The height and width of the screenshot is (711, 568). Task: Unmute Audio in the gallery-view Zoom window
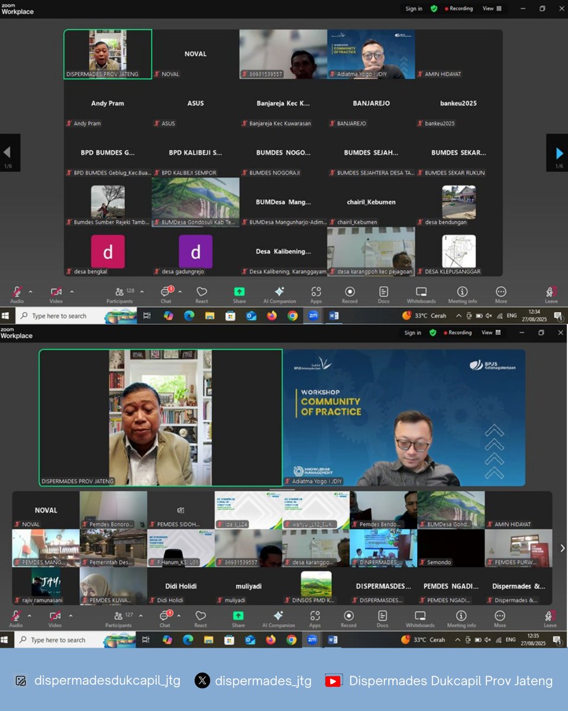17,294
